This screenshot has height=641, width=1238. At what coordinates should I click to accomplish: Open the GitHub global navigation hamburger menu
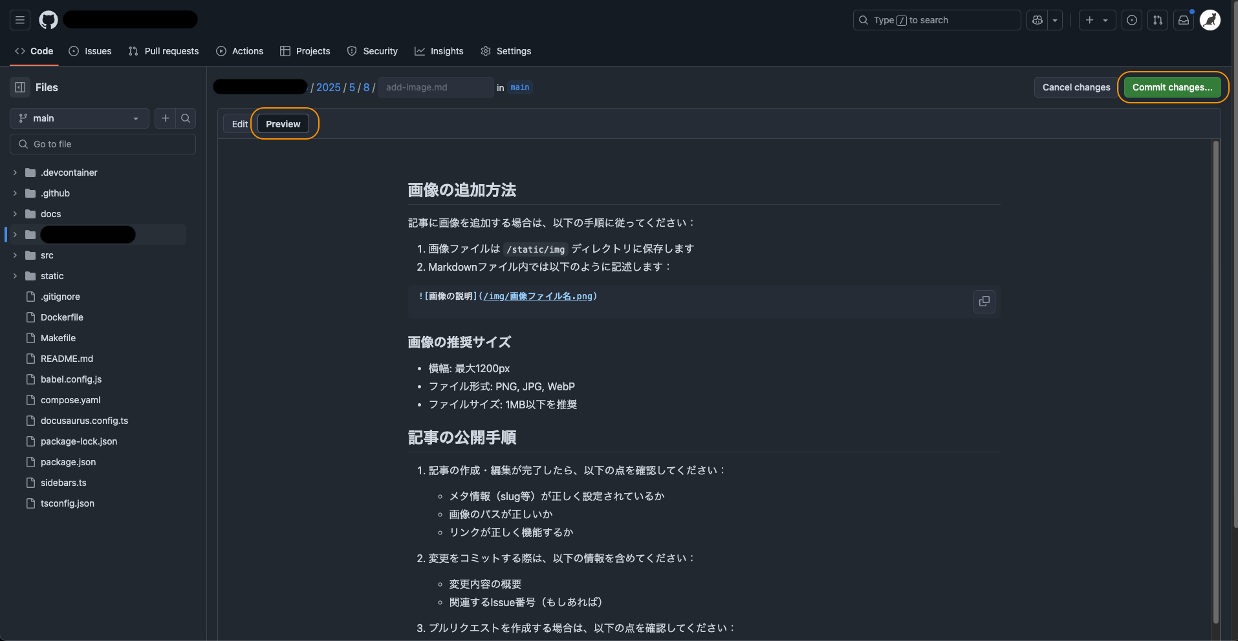20,20
